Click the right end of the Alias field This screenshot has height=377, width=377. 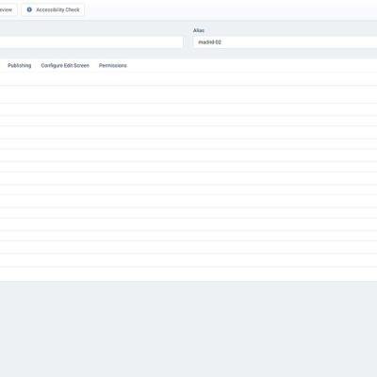pos(372,42)
